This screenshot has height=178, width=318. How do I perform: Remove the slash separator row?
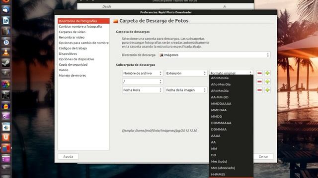click(x=259, y=82)
